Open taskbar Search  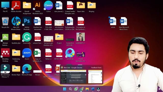point(70,89)
